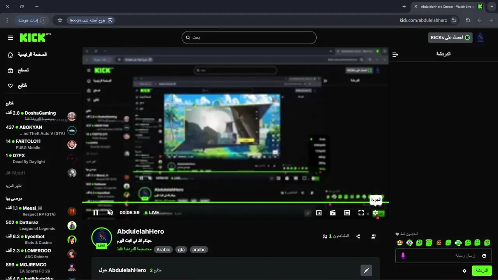Open a new browser tab

click(404, 7)
